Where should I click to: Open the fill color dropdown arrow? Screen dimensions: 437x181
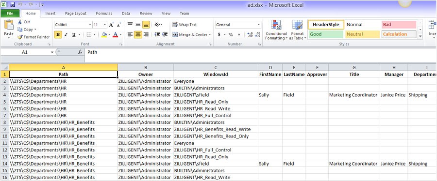(109, 35)
